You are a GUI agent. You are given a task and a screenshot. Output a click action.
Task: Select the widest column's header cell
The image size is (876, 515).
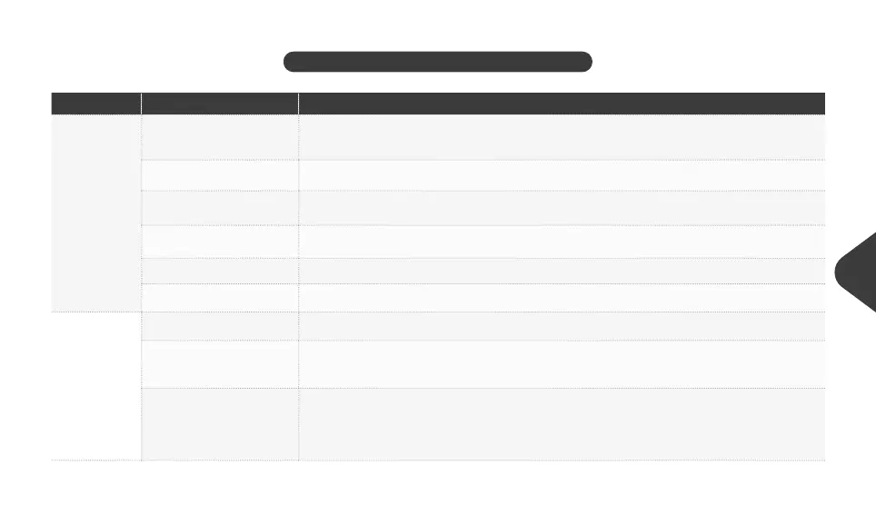click(x=562, y=104)
